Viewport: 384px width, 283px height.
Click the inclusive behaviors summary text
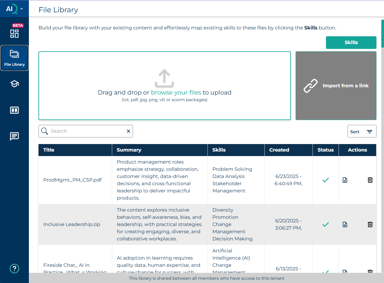pyautogui.click(x=159, y=224)
